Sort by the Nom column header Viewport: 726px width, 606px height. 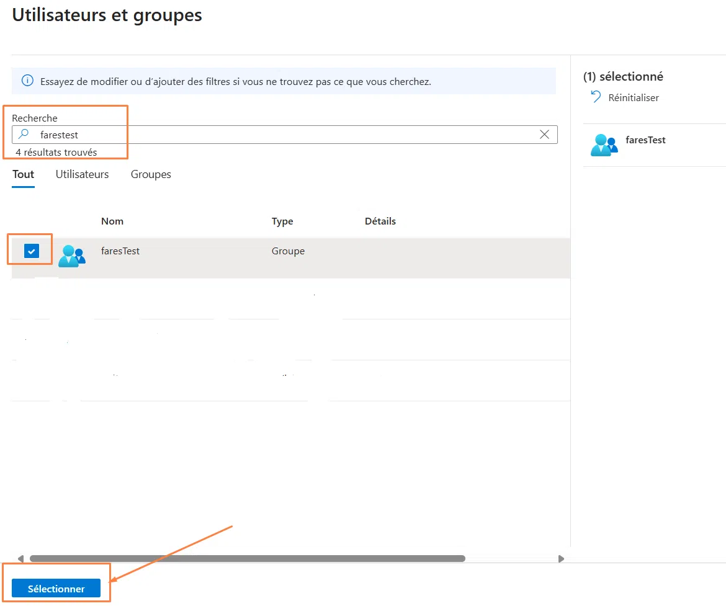click(112, 221)
